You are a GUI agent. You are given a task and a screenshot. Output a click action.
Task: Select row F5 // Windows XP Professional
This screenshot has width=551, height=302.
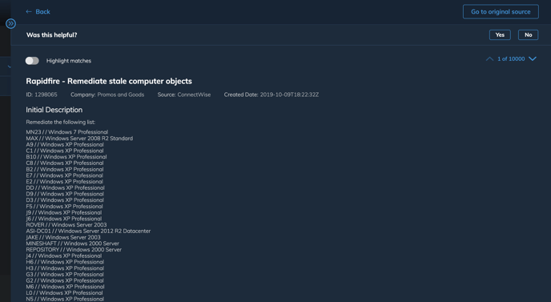pyautogui.click(x=65, y=207)
